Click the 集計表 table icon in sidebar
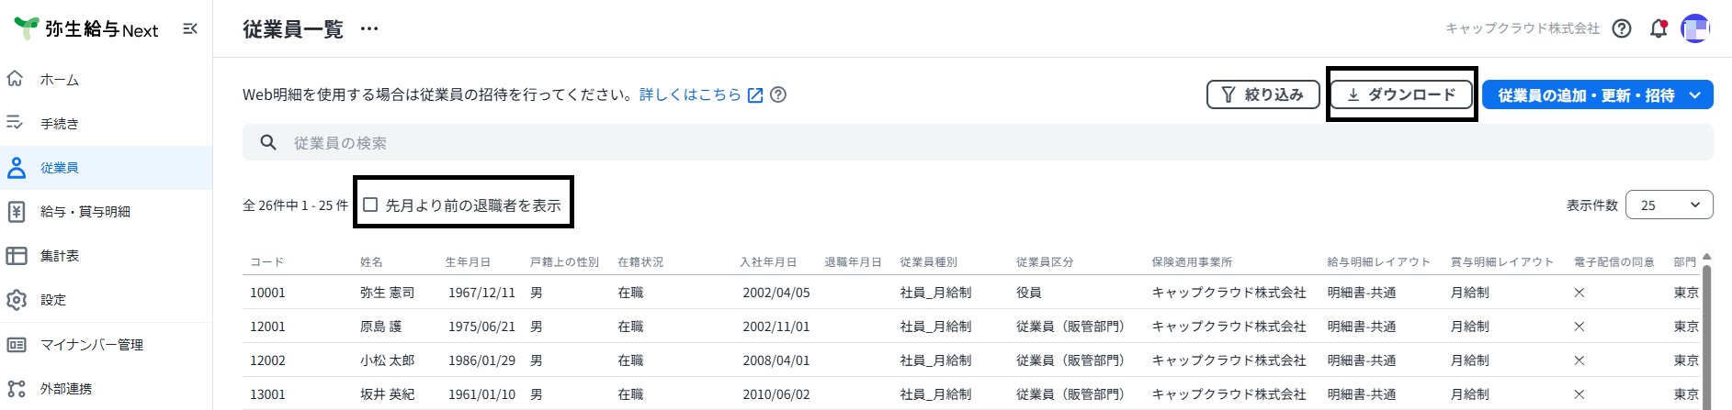Image resolution: width=1732 pixels, height=410 pixels. click(x=17, y=256)
